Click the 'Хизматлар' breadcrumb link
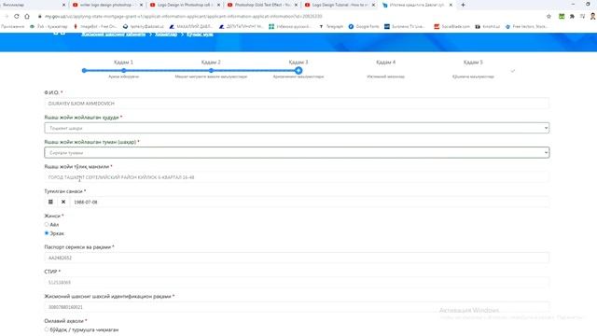This screenshot has width=597, height=336. tap(166, 35)
